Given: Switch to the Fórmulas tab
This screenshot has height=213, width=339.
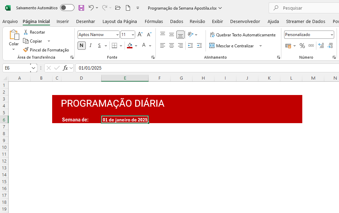Looking at the screenshot, I should [154, 21].
